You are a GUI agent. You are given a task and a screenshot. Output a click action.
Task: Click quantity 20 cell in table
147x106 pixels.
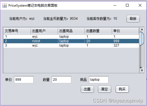click(98, 41)
